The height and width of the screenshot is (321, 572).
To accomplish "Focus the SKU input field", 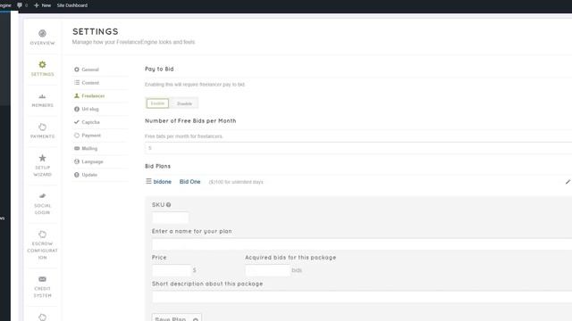I will [x=171, y=218].
